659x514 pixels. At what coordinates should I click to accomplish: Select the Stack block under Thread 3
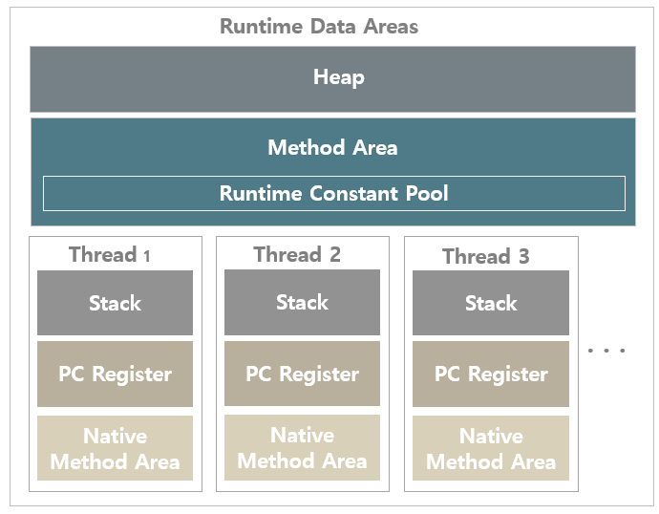click(491, 303)
